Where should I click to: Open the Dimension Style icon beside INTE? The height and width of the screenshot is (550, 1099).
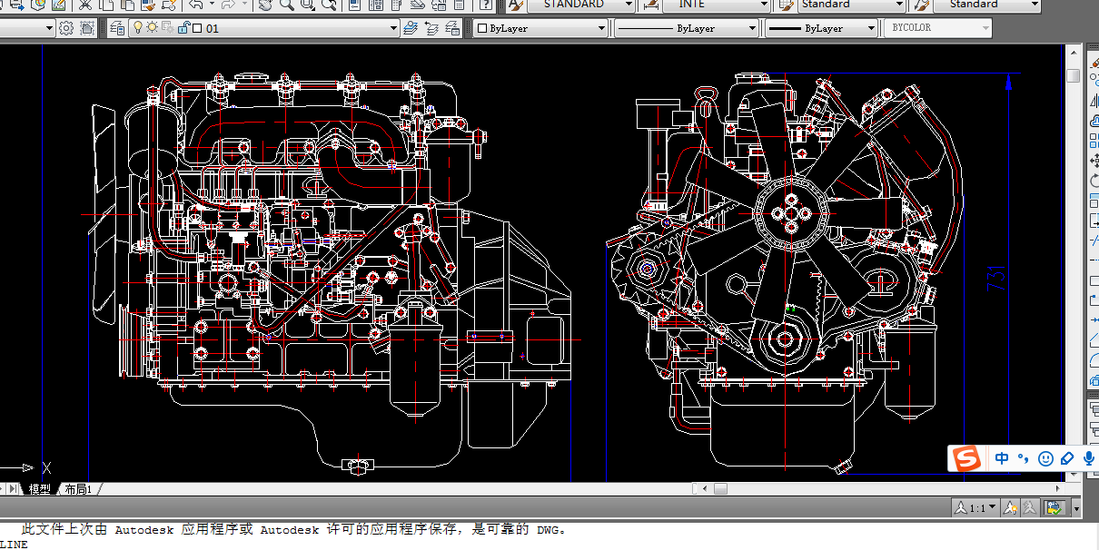[x=649, y=5]
